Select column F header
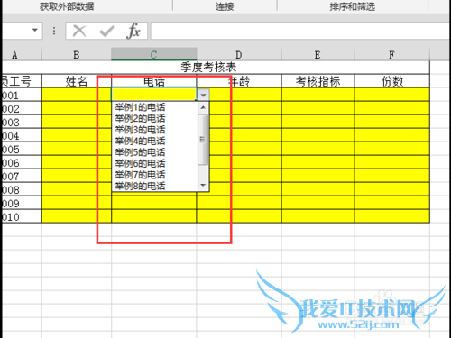The image size is (451, 338). [x=391, y=55]
